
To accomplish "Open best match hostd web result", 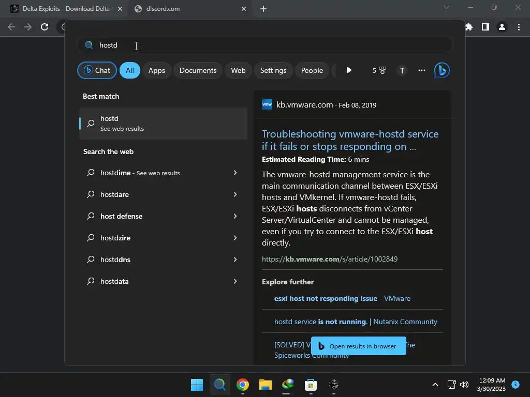I will click(x=163, y=123).
